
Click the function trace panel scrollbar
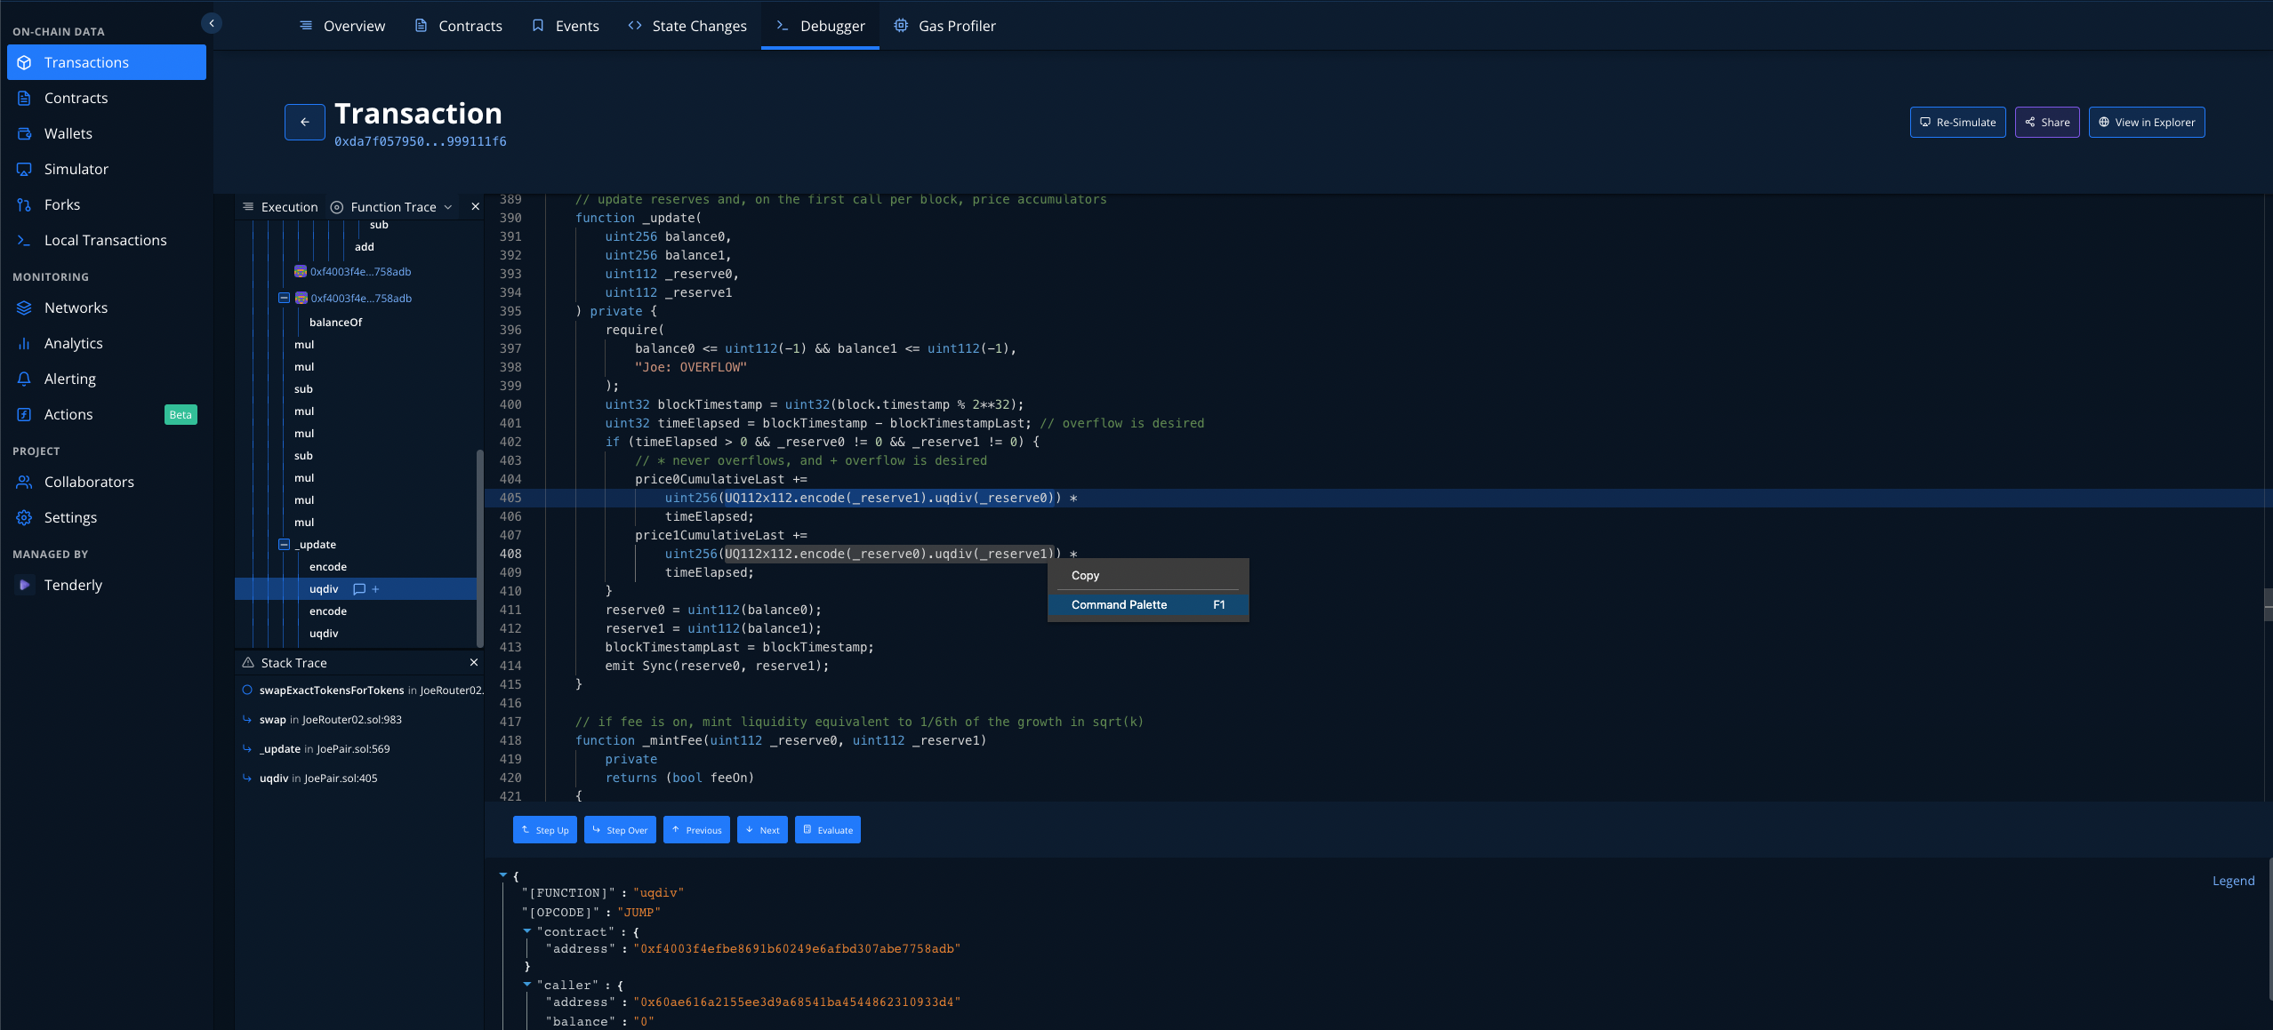[480, 548]
